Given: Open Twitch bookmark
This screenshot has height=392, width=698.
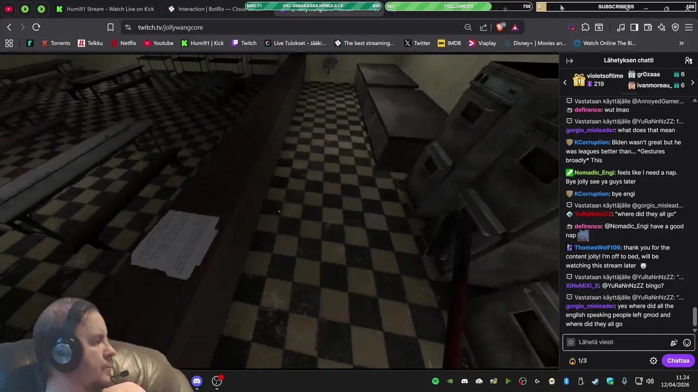Looking at the screenshot, I should pos(244,43).
